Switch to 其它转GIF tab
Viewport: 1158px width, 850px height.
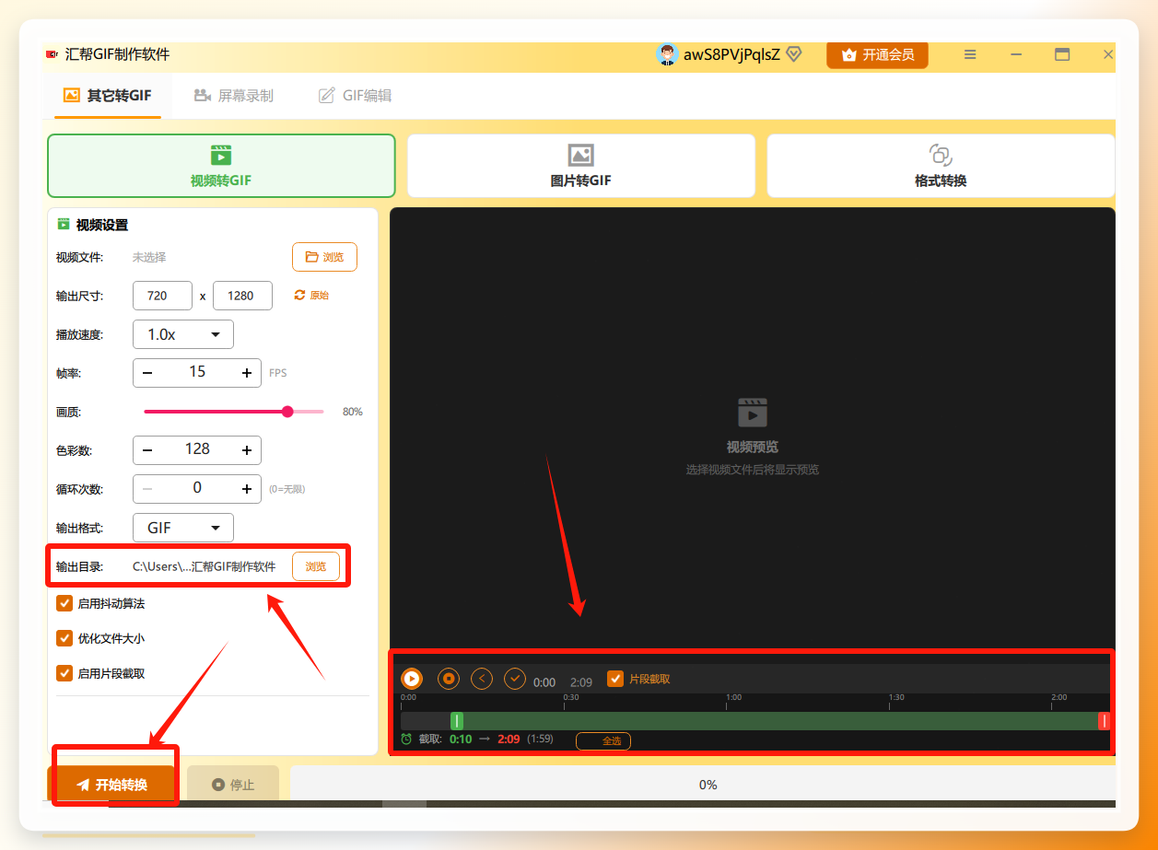click(x=107, y=95)
